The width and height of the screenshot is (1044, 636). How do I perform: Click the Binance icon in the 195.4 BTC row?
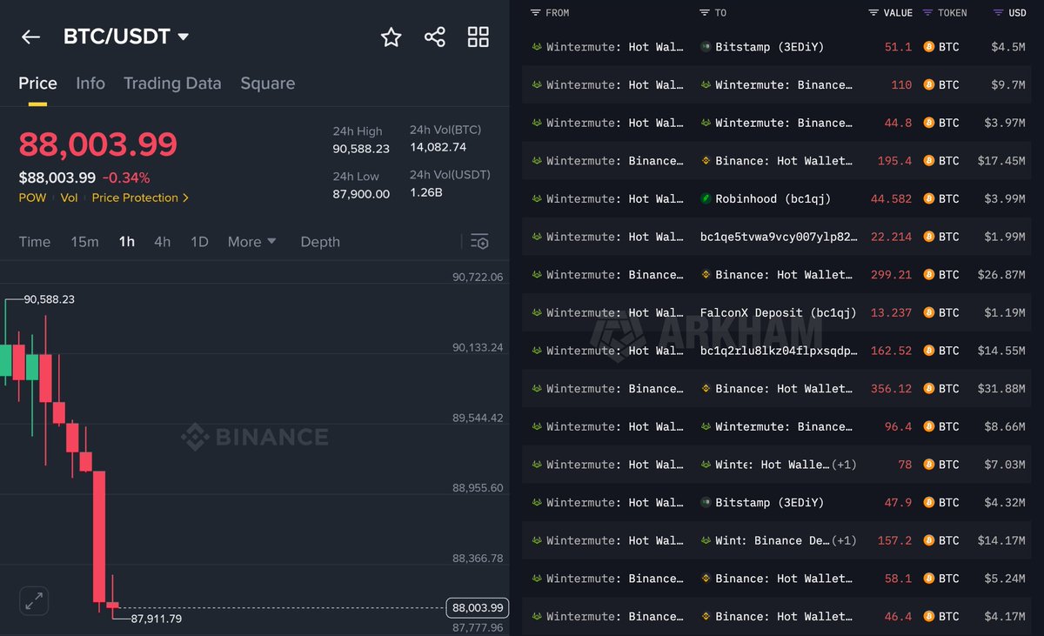[x=706, y=161]
